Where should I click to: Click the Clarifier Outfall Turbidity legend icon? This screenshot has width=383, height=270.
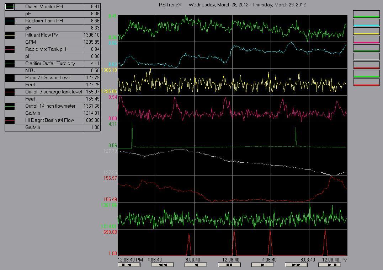10,64
